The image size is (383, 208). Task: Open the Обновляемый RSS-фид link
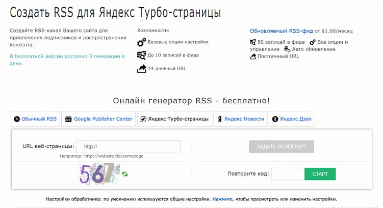coord(281,31)
